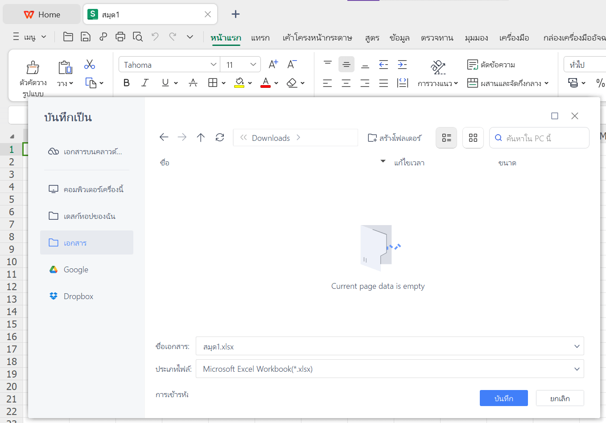This screenshot has height=423, width=606.
Task: Click the Cut scissors icon
Action: [89, 64]
